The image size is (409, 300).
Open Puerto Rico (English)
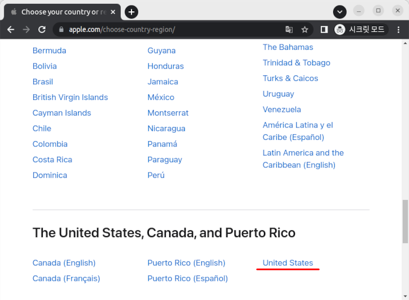(187, 263)
